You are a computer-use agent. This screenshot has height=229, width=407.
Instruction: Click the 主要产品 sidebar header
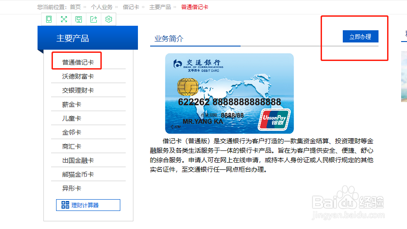[88, 38]
